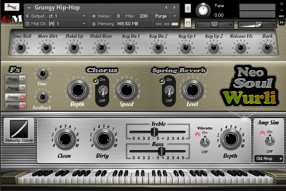286x191 pixels.
Task: Click the Tune knob
Action: (205, 10)
